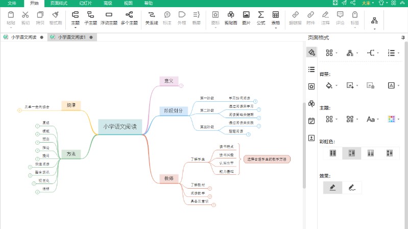This screenshot has height=229, width=408.
Task: Insert a 图片 picture
Action: (246, 15)
